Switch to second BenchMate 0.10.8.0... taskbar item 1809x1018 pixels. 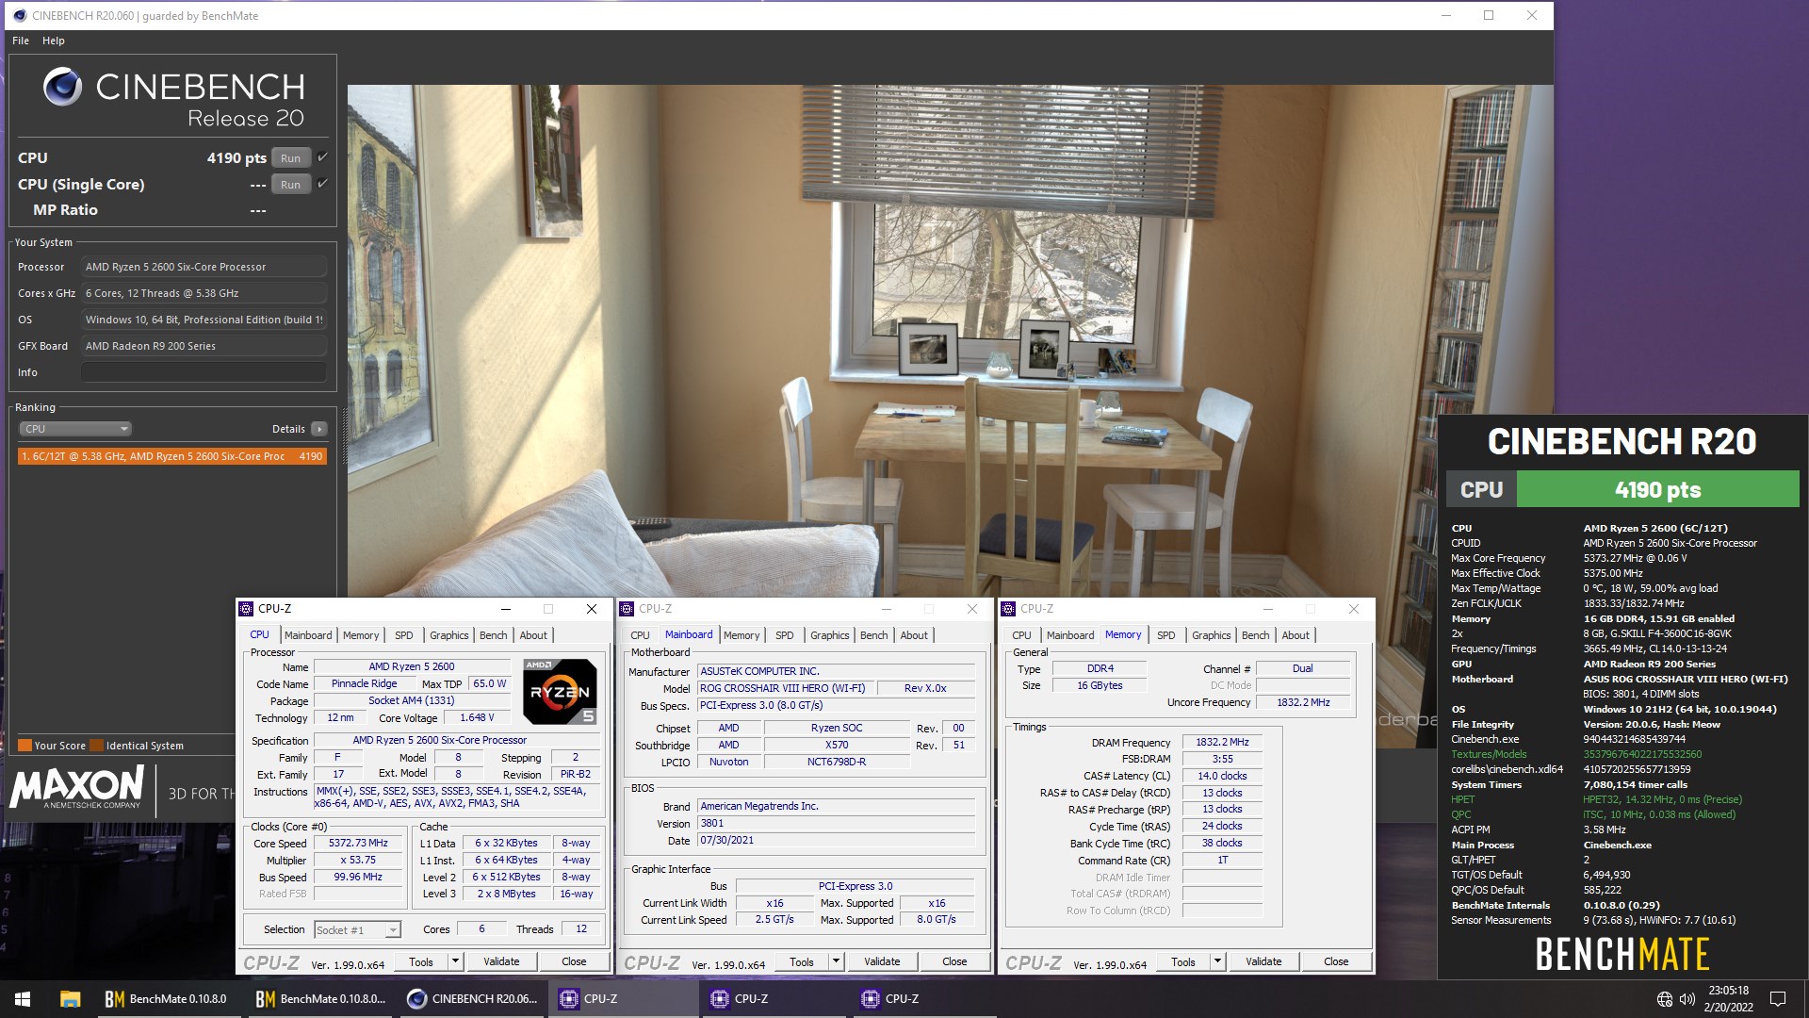pyautogui.click(x=320, y=999)
